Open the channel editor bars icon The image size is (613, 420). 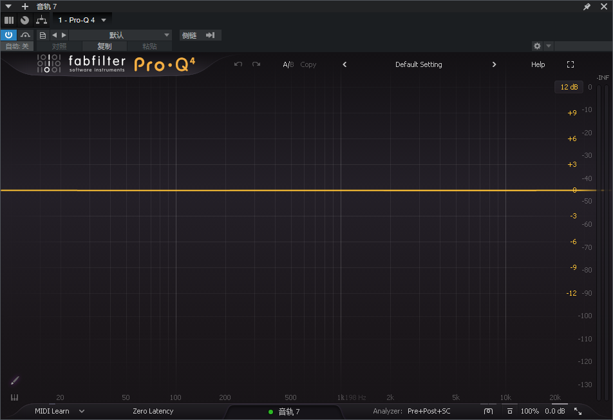click(9, 20)
